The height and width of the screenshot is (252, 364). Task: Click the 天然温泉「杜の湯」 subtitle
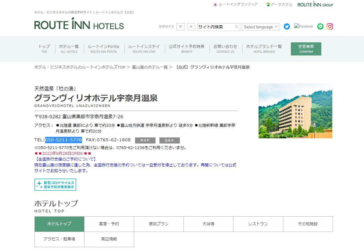(x=55, y=89)
